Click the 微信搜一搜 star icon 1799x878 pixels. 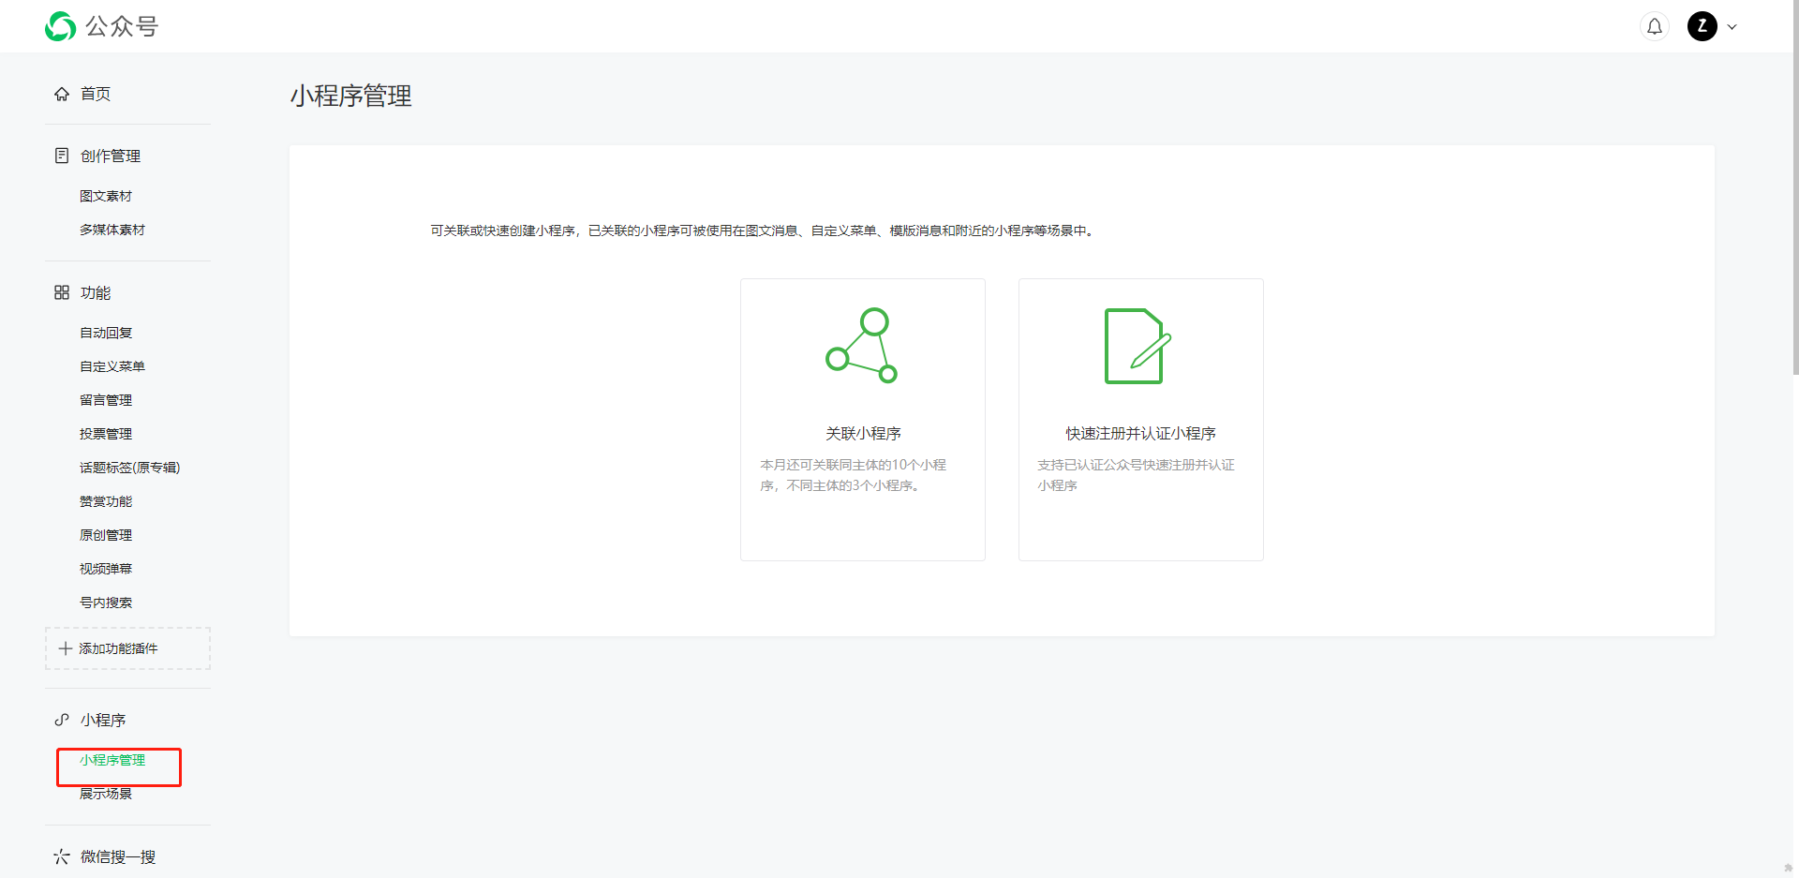[x=62, y=856]
